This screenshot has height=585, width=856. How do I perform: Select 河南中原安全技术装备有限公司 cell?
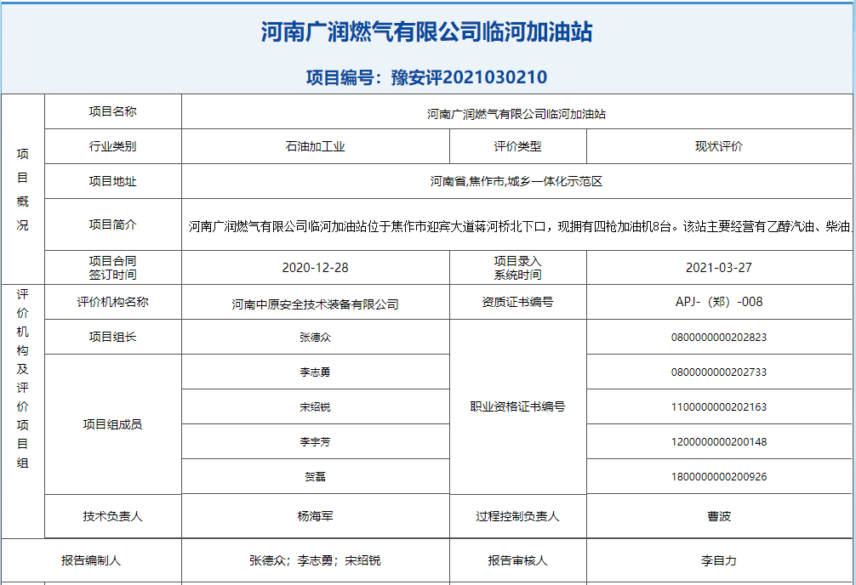[x=316, y=303]
